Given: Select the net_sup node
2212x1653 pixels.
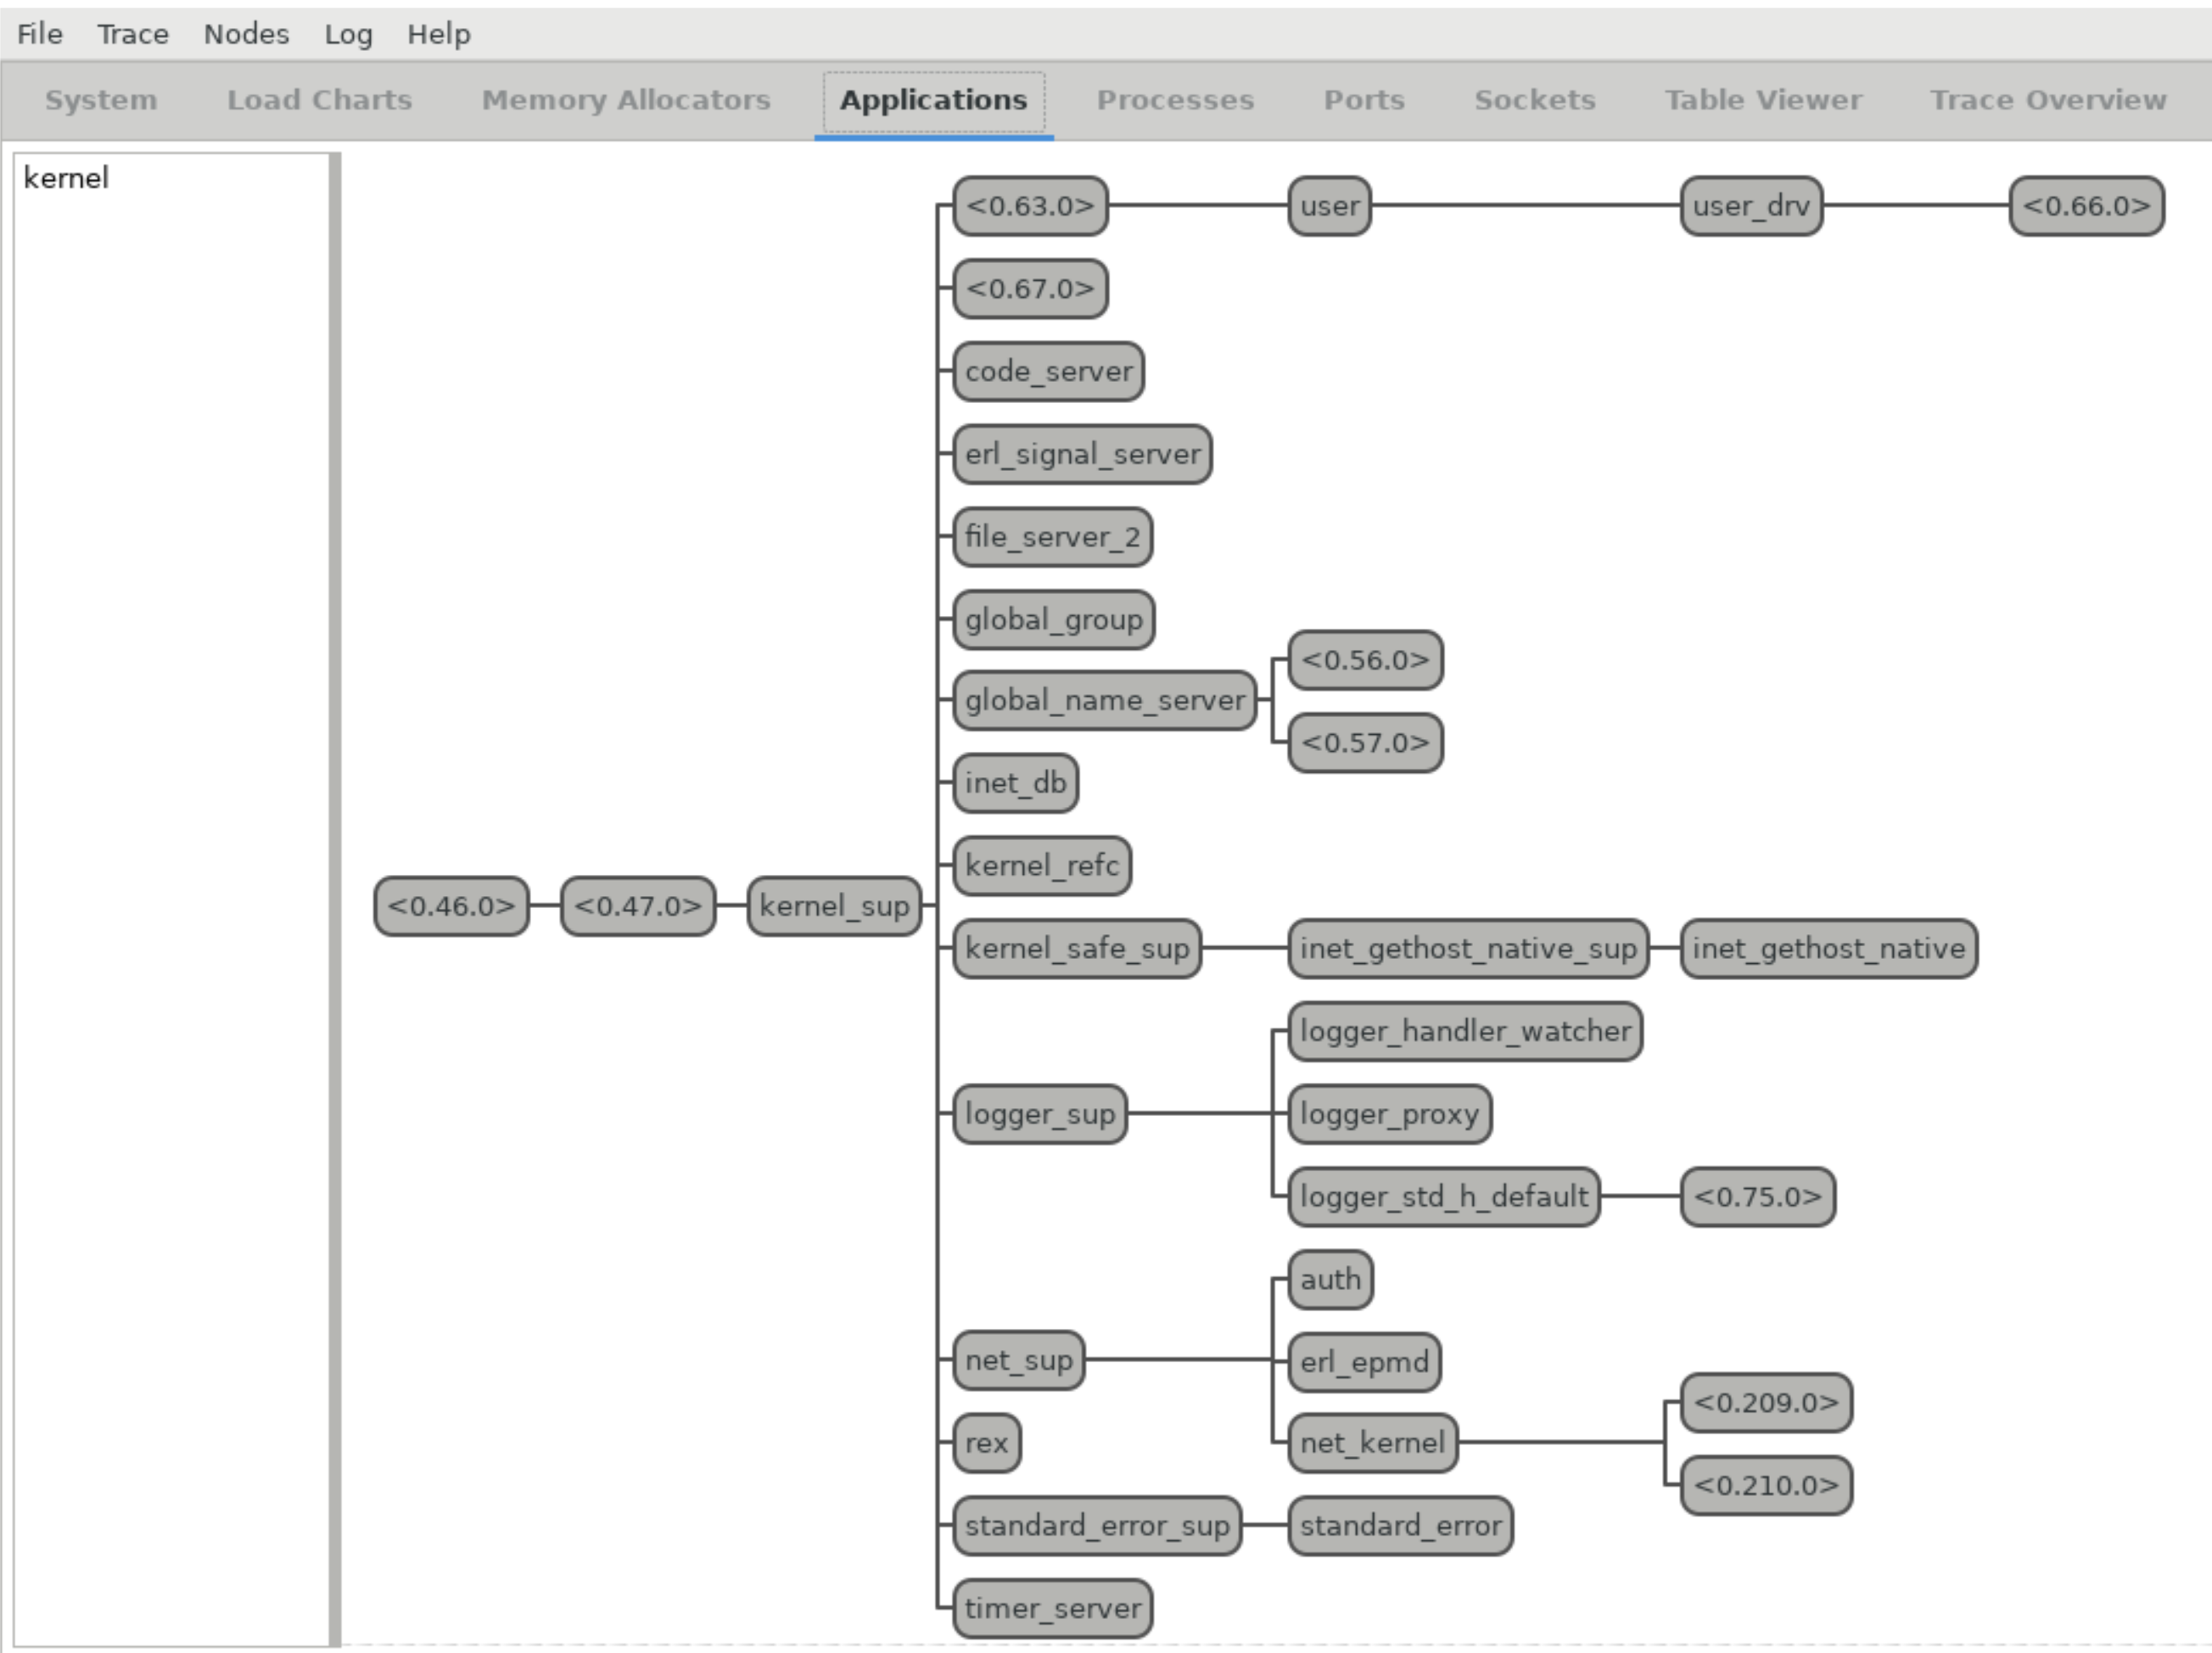Looking at the screenshot, I should [x=1018, y=1360].
